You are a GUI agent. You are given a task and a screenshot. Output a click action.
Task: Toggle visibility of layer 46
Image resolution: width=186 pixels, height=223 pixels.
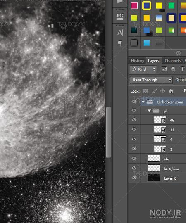(x=134, y=120)
